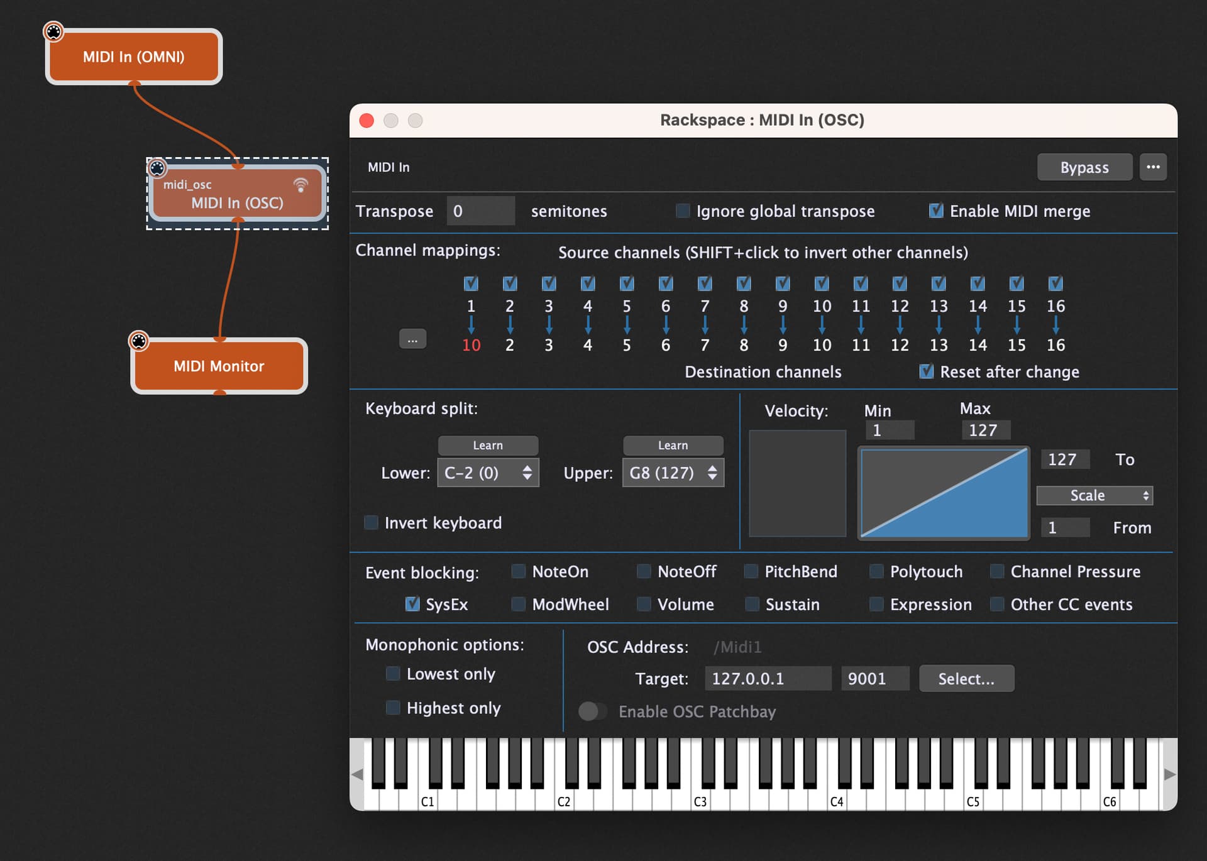Uncheck Enable MIDI merge

click(936, 211)
